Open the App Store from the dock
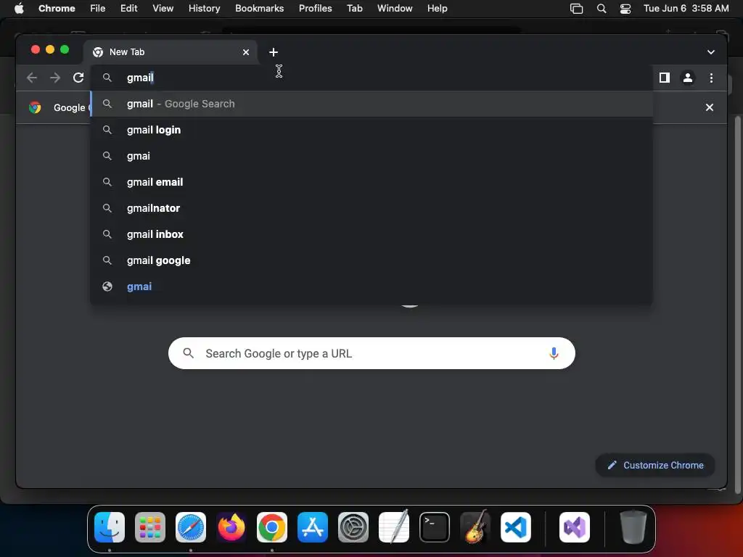Screen dimensions: 743x557 point(313,527)
